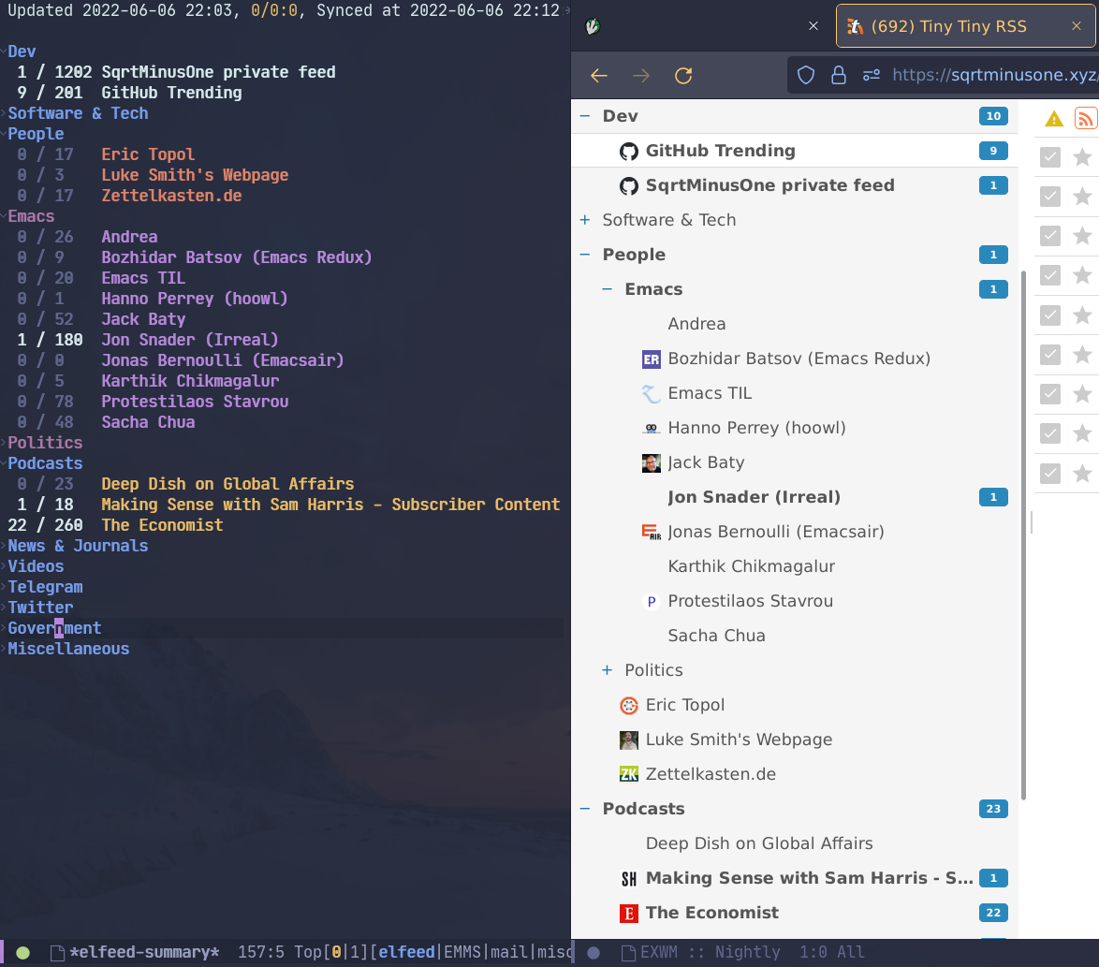Click the orange RSS subscribe icon
Screen dimensions: 1099x967
[1086, 118]
